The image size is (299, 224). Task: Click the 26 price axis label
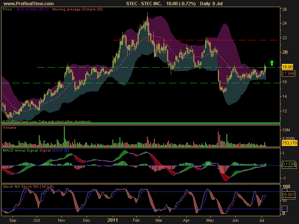pyautogui.click(x=284, y=9)
